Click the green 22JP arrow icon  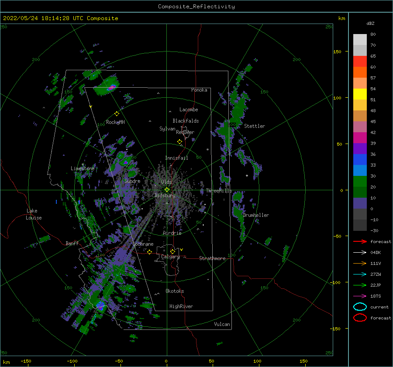[360, 285]
